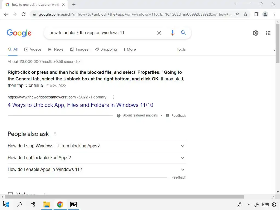Click the tab search chevron in title bar
Image resolution: width=280 pixels, height=210 pixels.
[x=236, y=4]
